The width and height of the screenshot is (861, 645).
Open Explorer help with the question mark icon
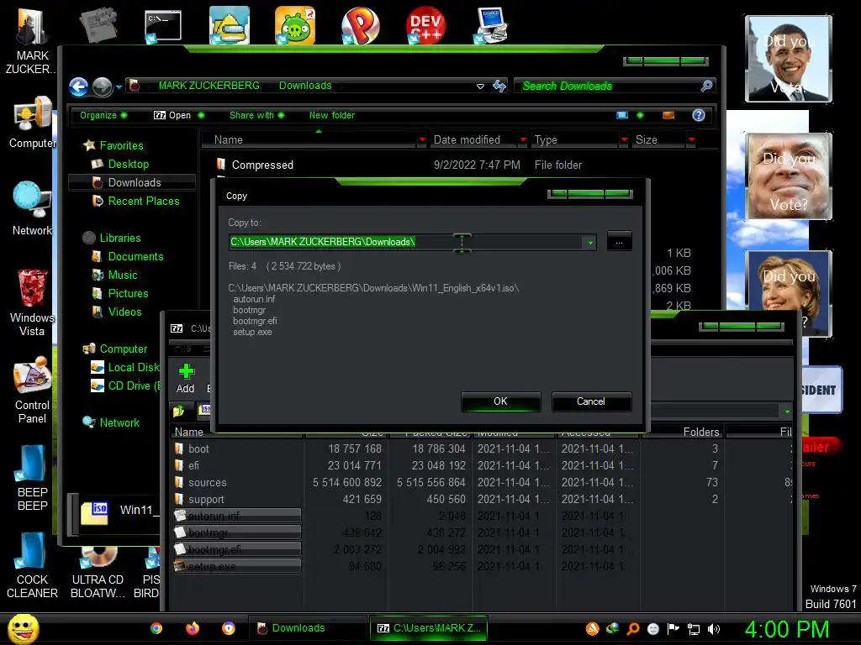point(699,115)
